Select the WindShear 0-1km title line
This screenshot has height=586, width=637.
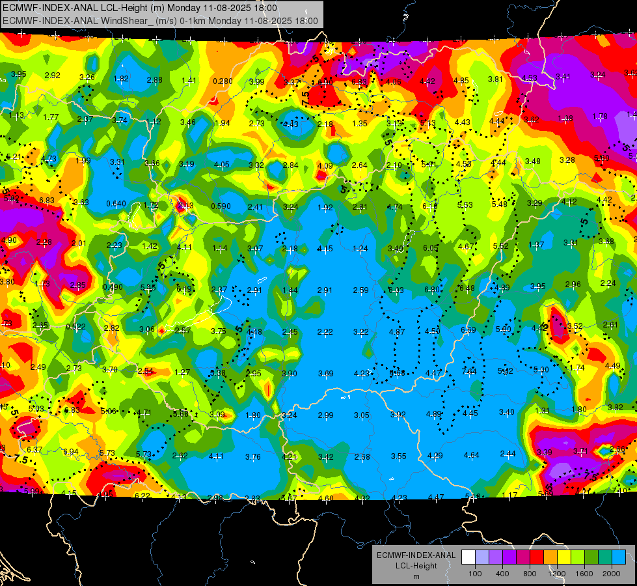(160, 21)
